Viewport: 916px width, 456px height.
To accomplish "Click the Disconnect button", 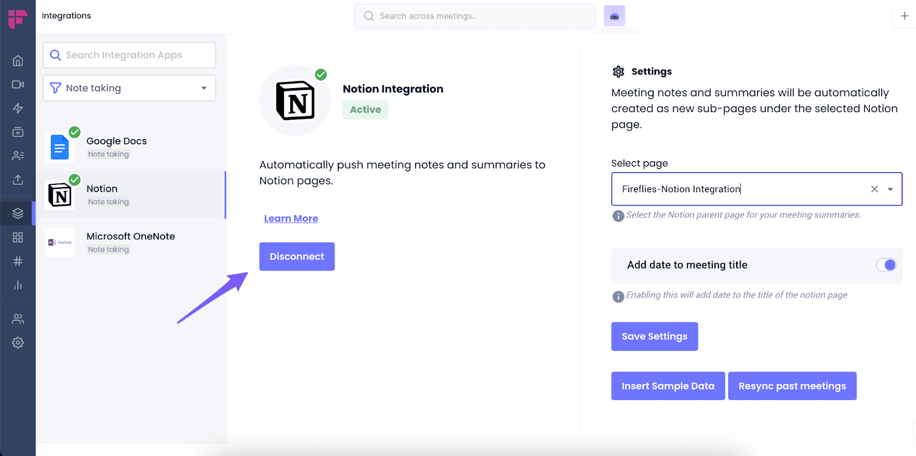I will [297, 256].
